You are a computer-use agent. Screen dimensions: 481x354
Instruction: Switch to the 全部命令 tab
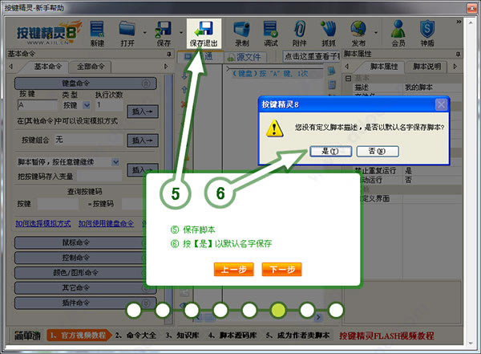click(91, 67)
